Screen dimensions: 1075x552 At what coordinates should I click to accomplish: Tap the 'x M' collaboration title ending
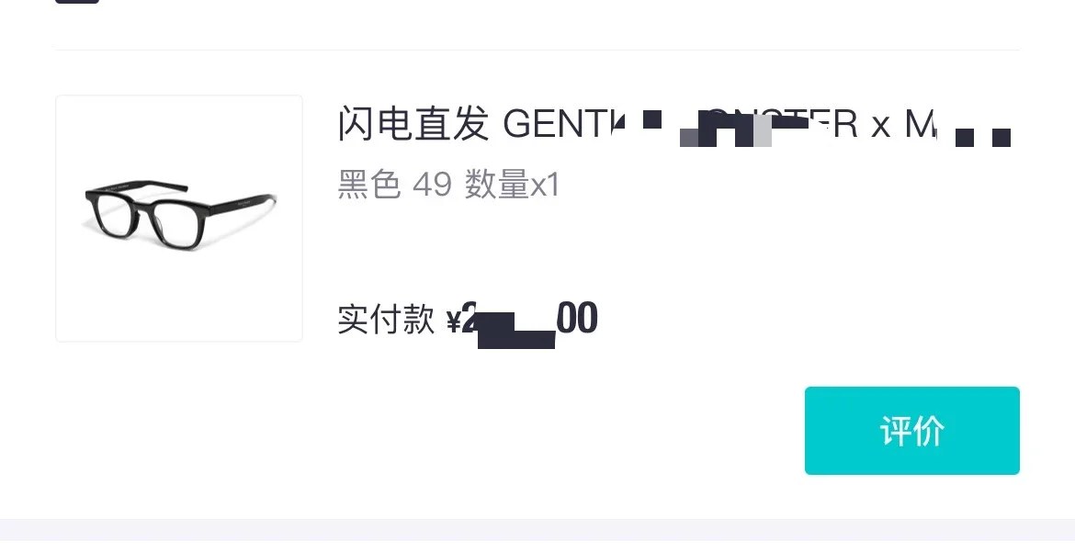[903, 124]
